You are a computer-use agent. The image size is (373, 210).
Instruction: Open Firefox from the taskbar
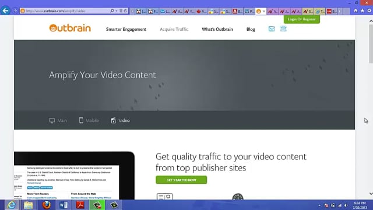[46, 205]
